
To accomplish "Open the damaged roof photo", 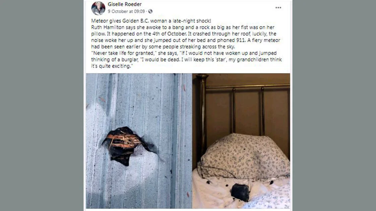I will [139, 141].
